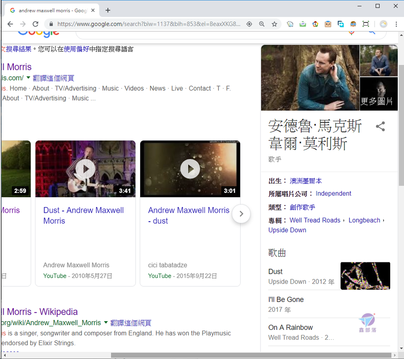The width and height of the screenshot is (404, 359).
Task: Bookmark this page with the star icon
Action: pyautogui.click(x=275, y=24)
